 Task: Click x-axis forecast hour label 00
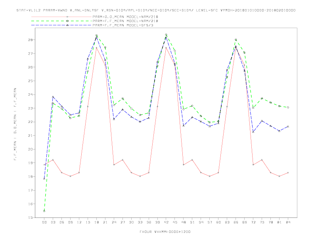(x=44, y=222)
